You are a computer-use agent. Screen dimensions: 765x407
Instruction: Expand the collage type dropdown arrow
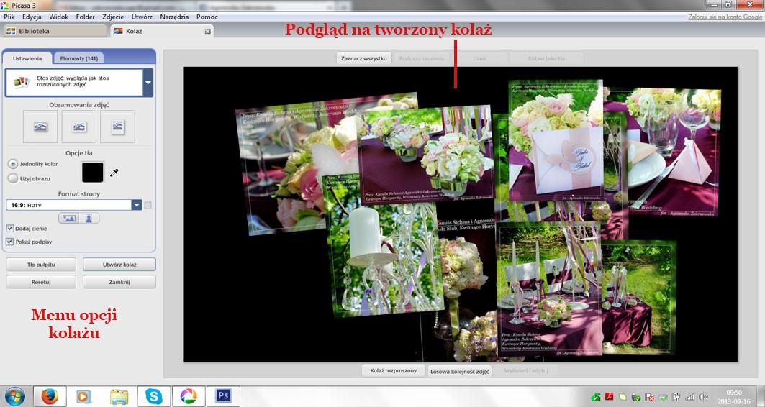point(148,83)
